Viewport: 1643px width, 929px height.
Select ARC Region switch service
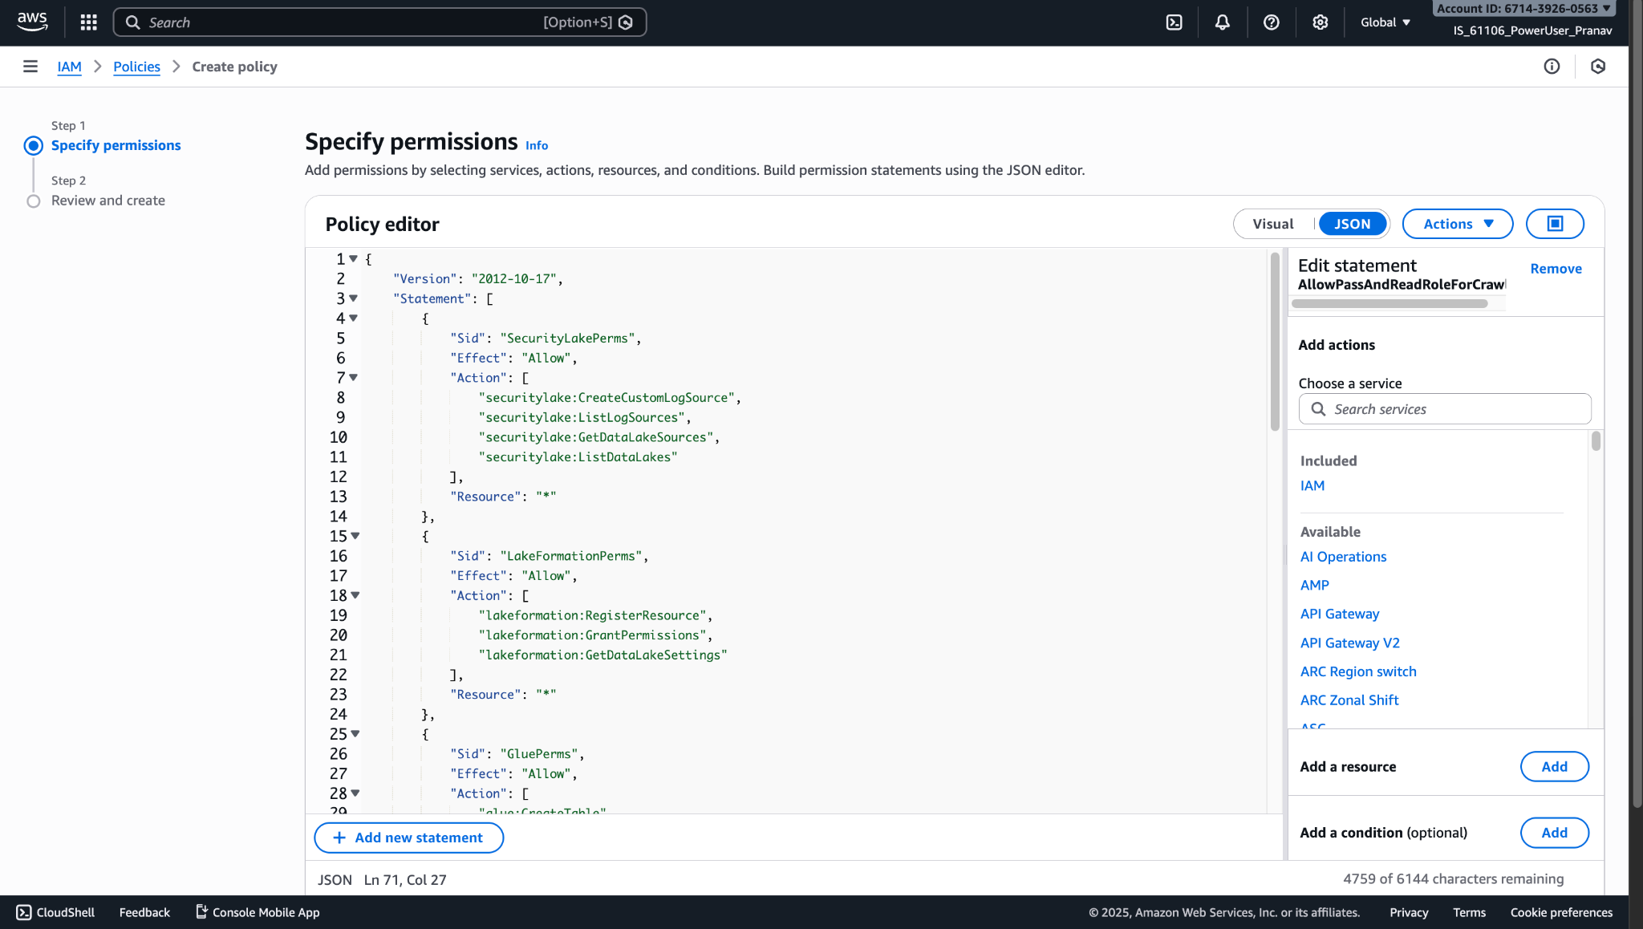click(1358, 672)
